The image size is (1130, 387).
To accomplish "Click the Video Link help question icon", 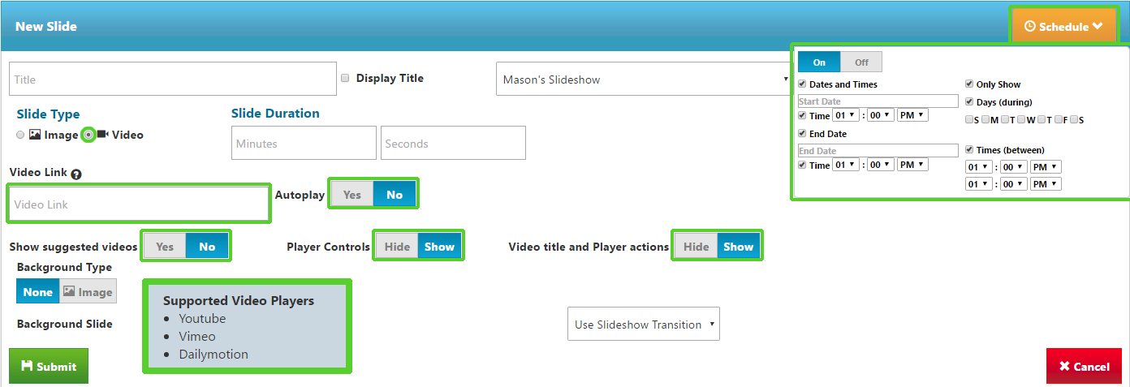I will point(76,174).
